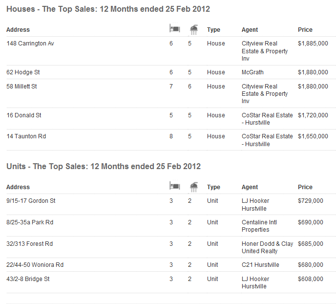Click the Price header in Houses table
Screen dimensions: 336x304
click(x=305, y=30)
